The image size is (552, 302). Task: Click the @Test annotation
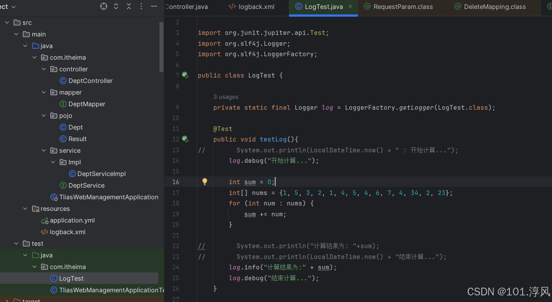pyautogui.click(x=223, y=129)
